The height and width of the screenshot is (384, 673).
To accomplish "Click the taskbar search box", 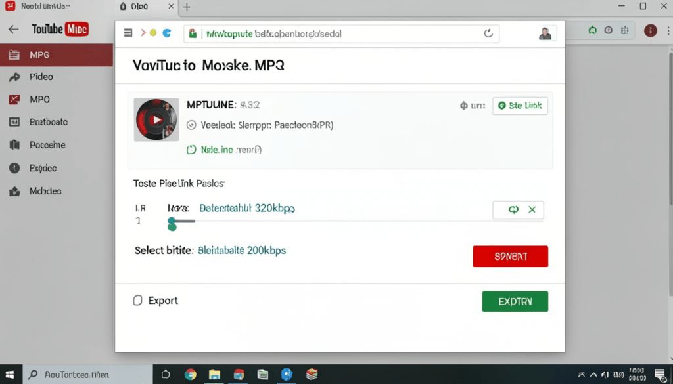I will click(87, 375).
